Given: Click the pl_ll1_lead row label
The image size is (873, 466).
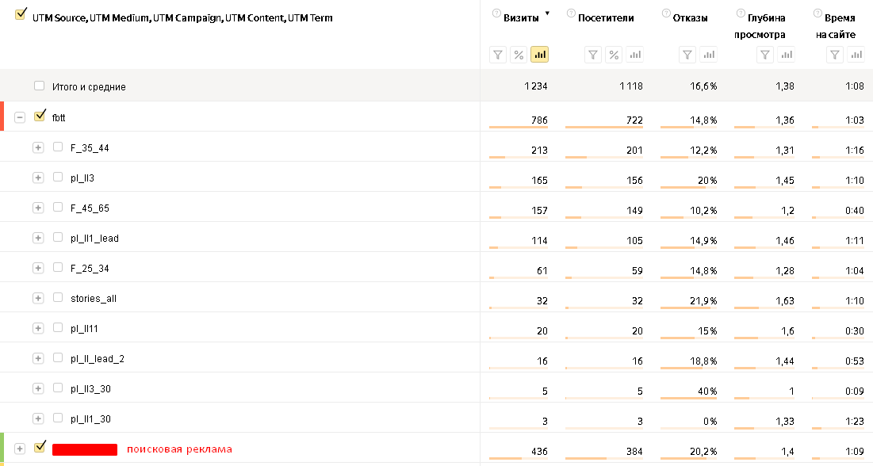Looking at the screenshot, I should [94, 238].
